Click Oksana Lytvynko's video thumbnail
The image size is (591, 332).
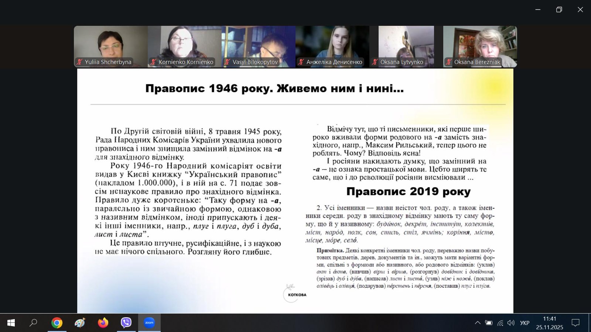pyautogui.click(x=406, y=44)
